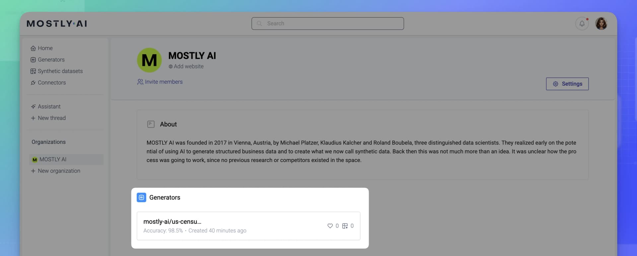This screenshot has width=637, height=256.
Task: Select MOSTLY AI organization in sidebar
Action: point(66,159)
